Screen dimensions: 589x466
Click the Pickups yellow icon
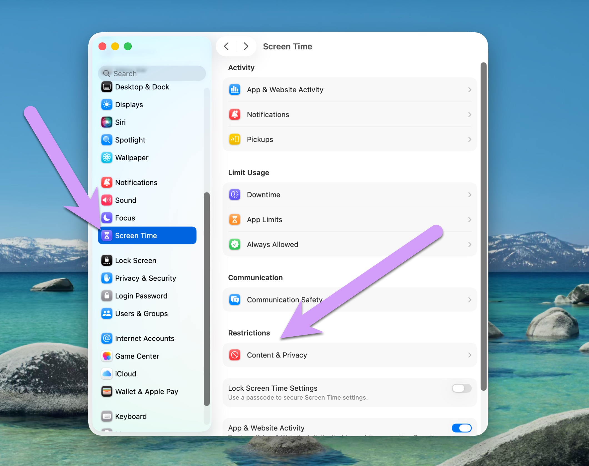click(234, 139)
